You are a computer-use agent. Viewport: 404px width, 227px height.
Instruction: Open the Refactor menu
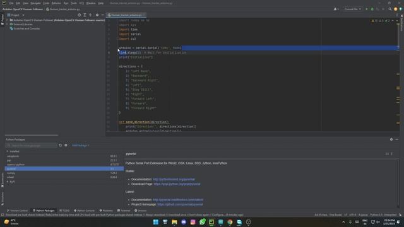click(56, 3)
